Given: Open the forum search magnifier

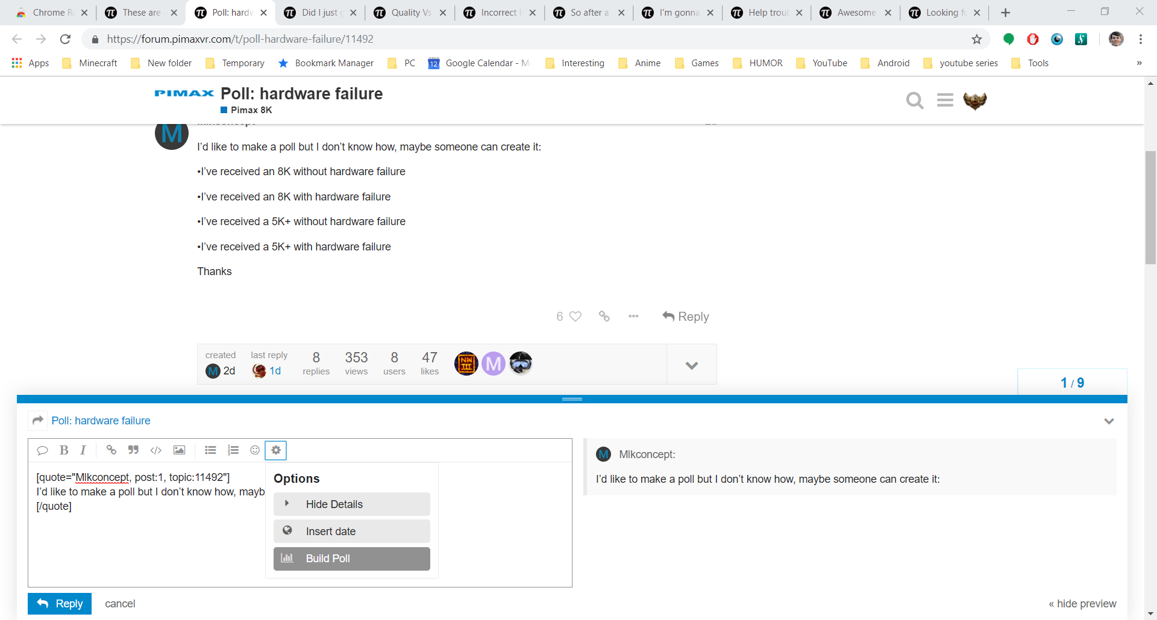Looking at the screenshot, I should [x=915, y=101].
